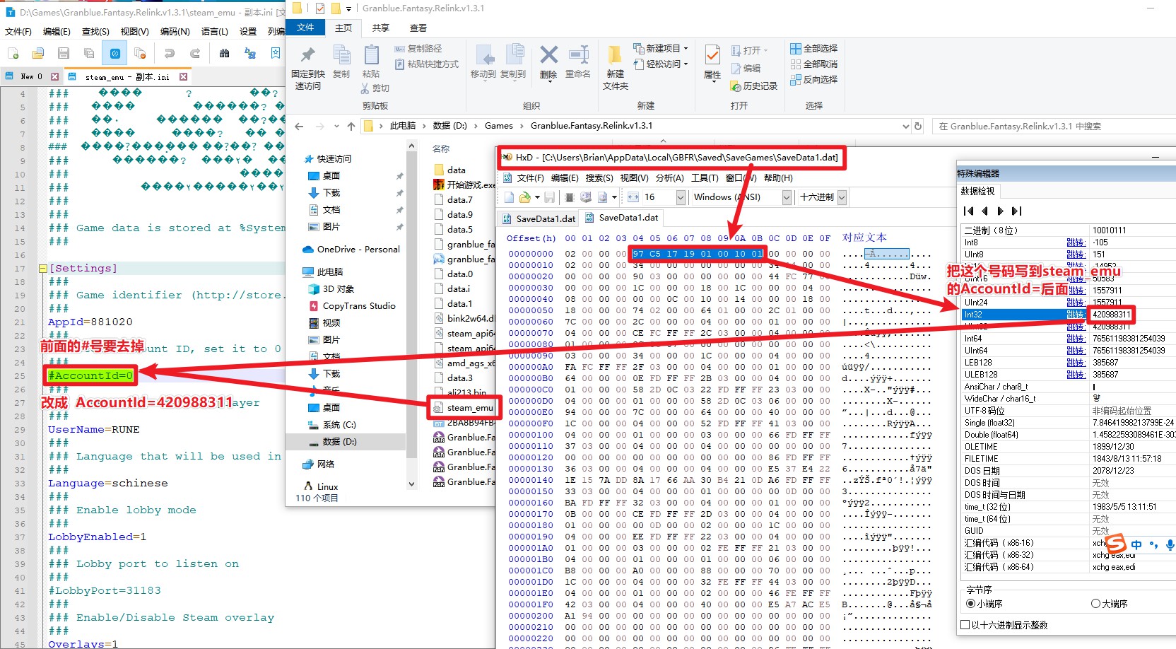Click bookmark star icon in Notepad toolbar

click(276, 53)
